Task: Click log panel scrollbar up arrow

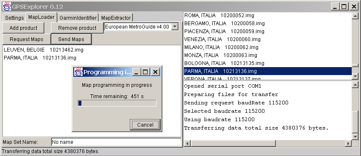Action: [355, 85]
